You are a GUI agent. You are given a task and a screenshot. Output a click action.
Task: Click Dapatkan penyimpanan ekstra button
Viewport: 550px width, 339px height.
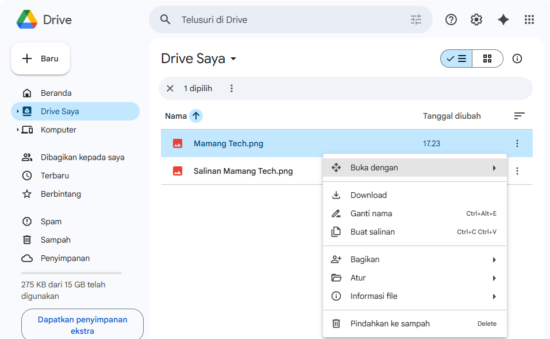tap(82, 325)
